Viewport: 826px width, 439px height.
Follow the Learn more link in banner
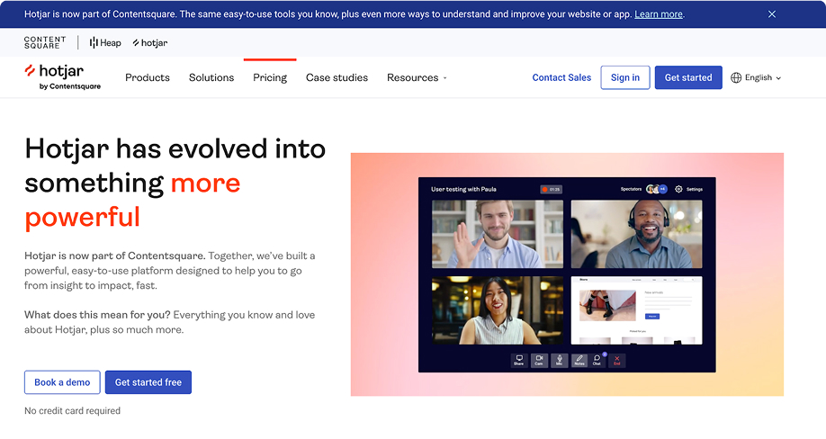click(x=658, y=14)
